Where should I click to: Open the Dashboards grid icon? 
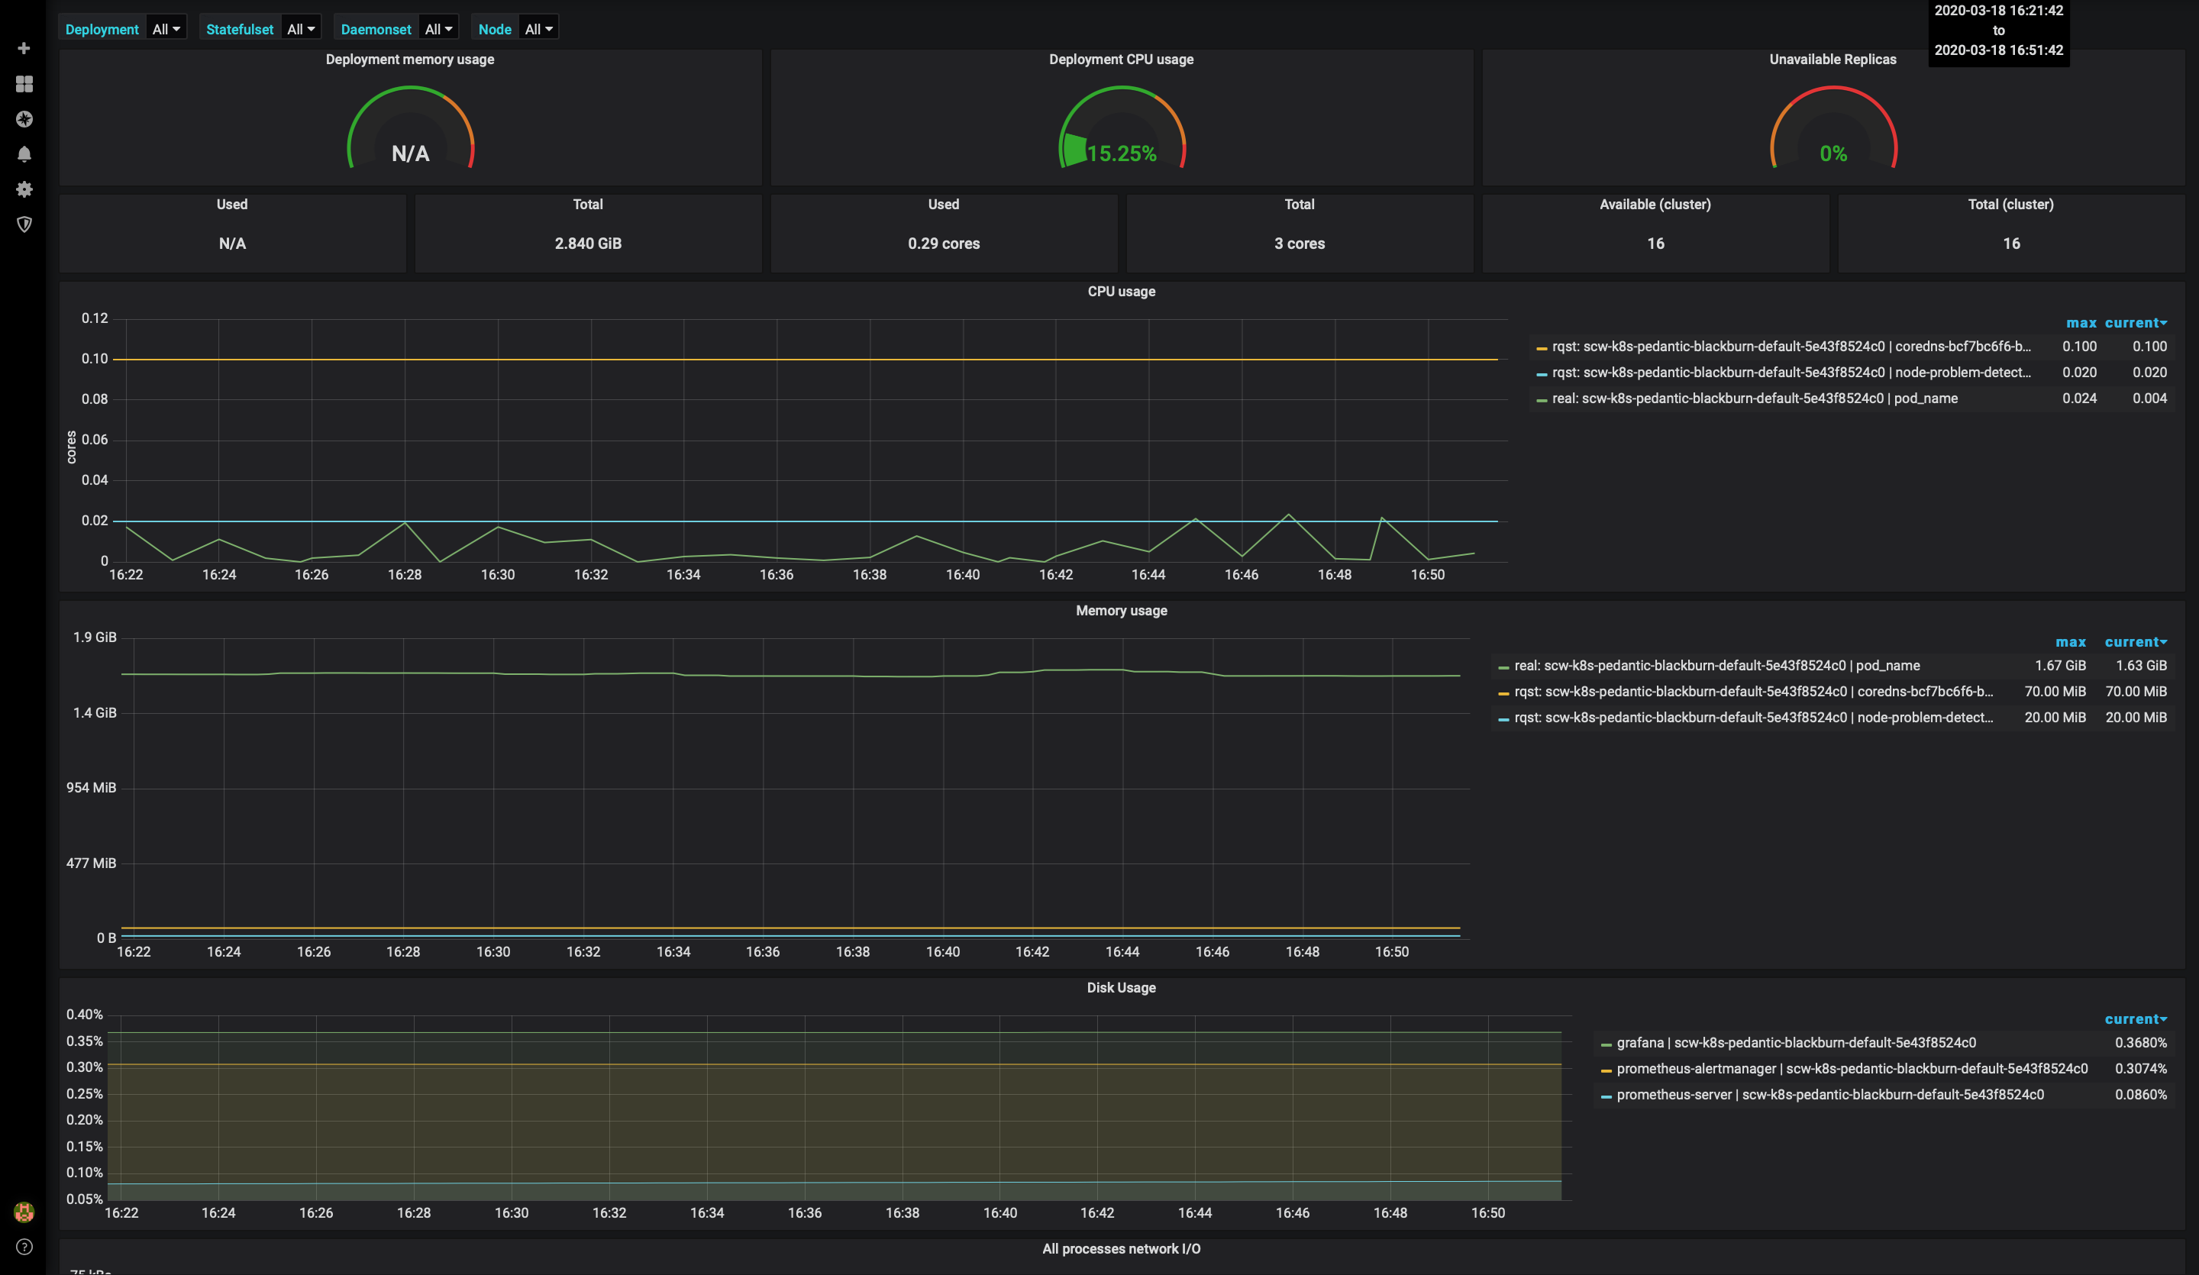[x=24, y=84]
